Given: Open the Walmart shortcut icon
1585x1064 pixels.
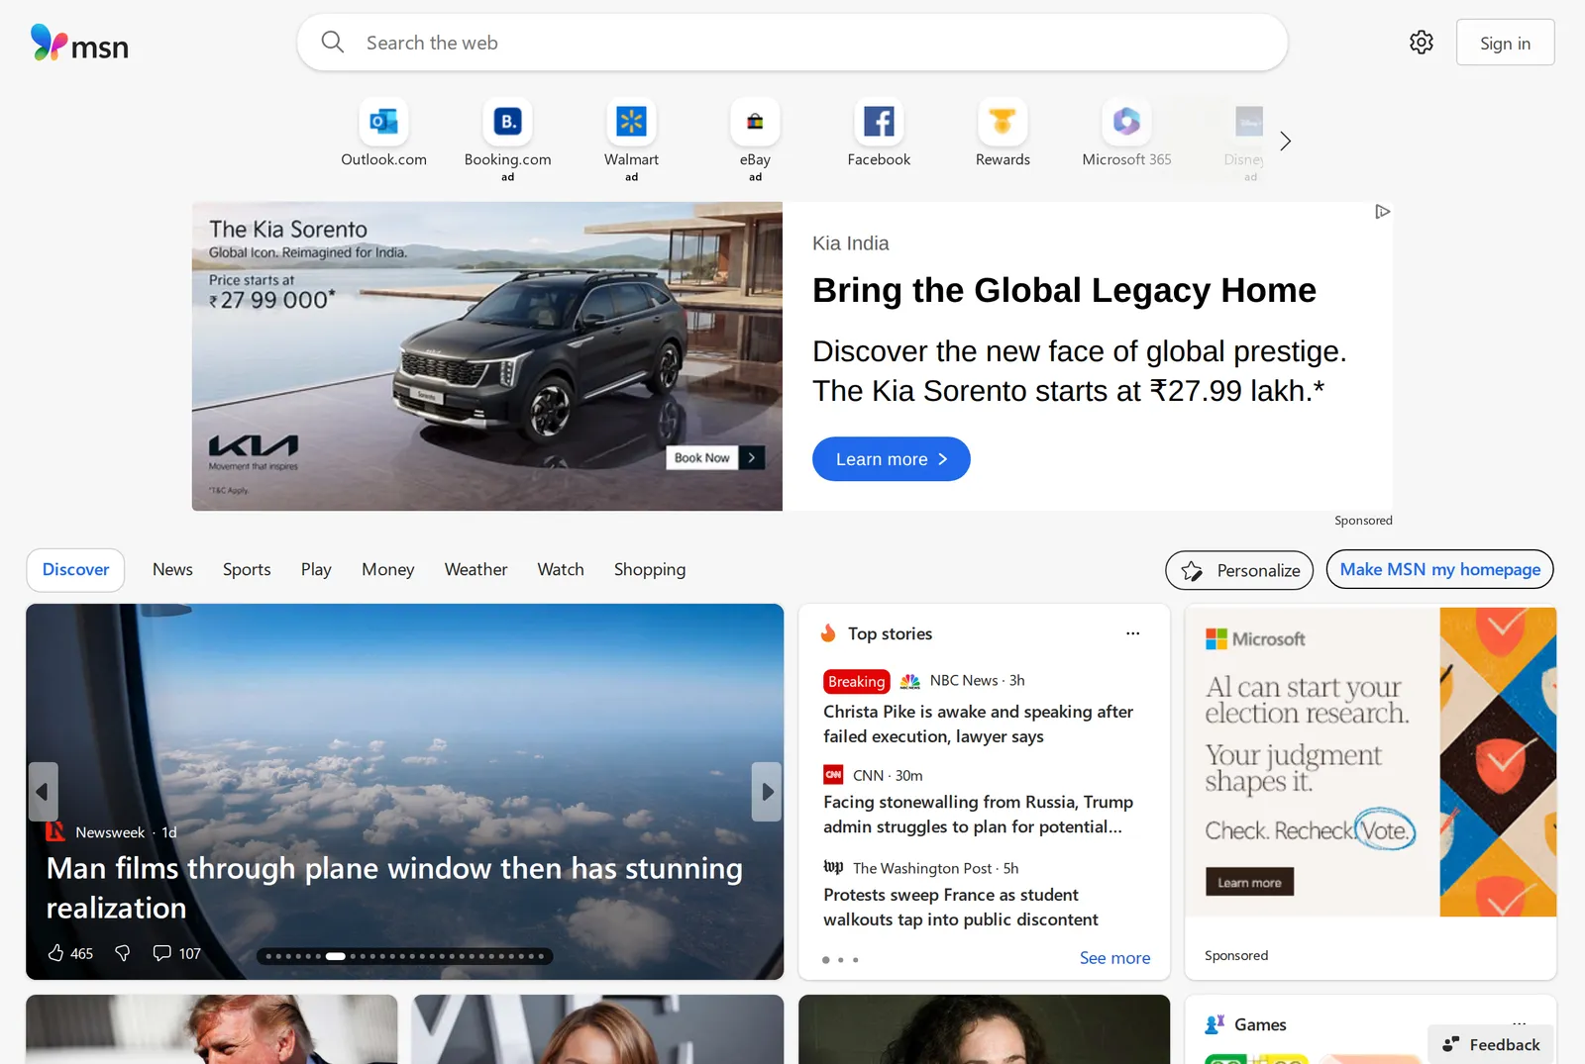Looking at the screenshot, I should point(631,122).
